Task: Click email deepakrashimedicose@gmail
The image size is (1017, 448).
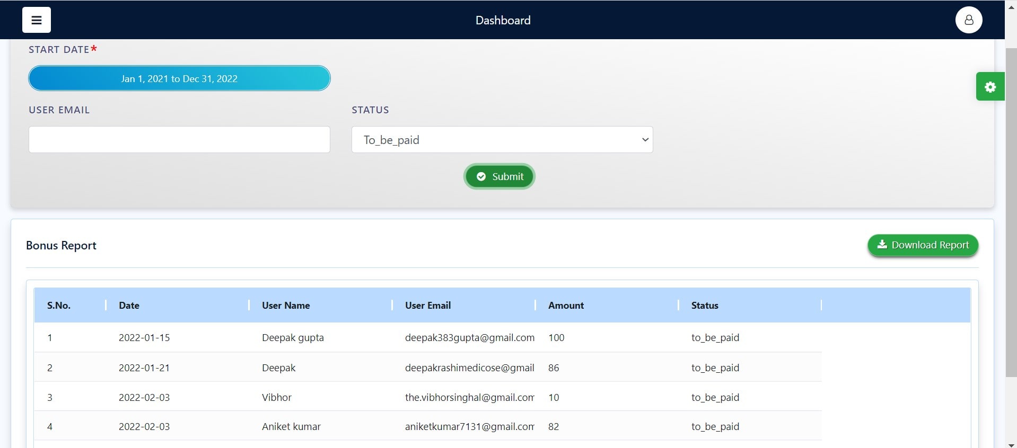Action: [470, 368]
